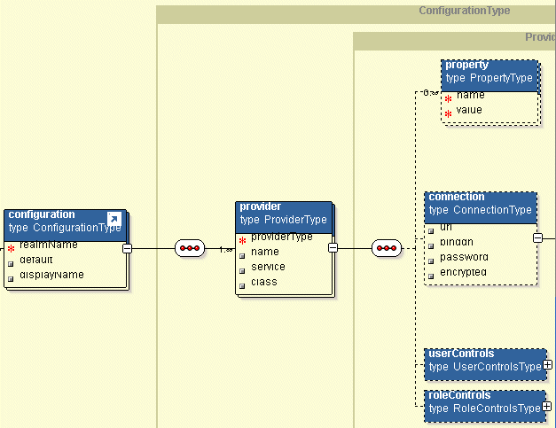Select the provider element header

pos(284,217)
